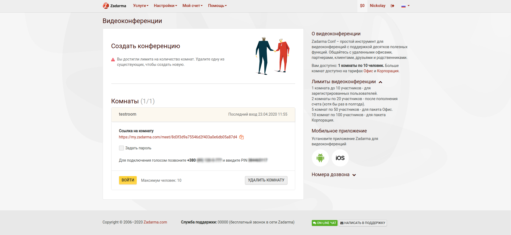
Task: Copy the room link with copy icon
Action: (242, 137)
